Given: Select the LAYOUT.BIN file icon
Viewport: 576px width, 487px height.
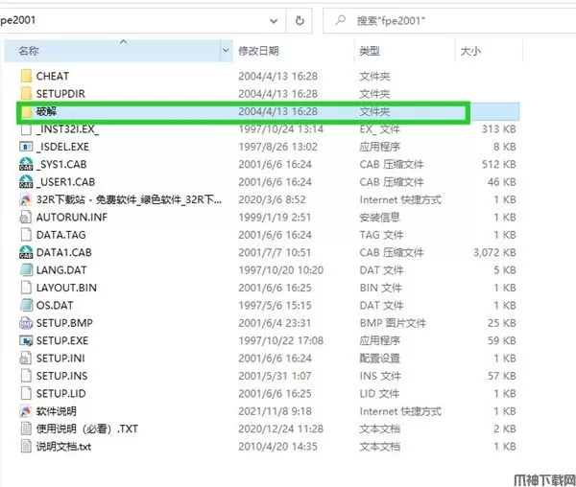Looking at the screenshot, I should (26, 288).
